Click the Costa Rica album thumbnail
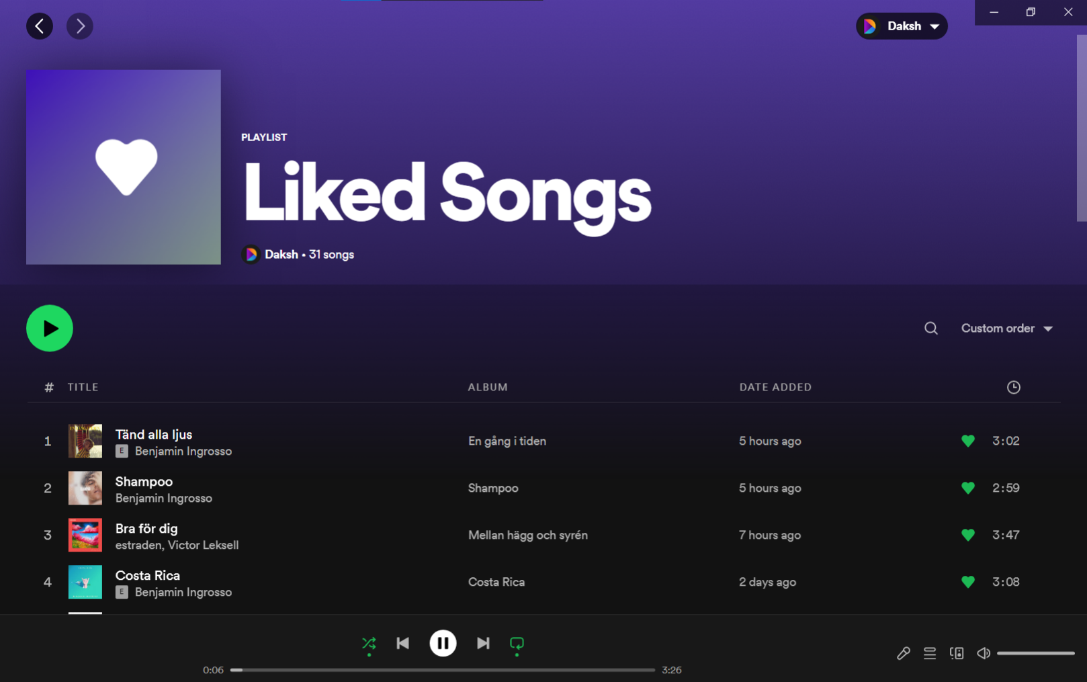This screenshot has width=1087, height=682. [85, 582]
